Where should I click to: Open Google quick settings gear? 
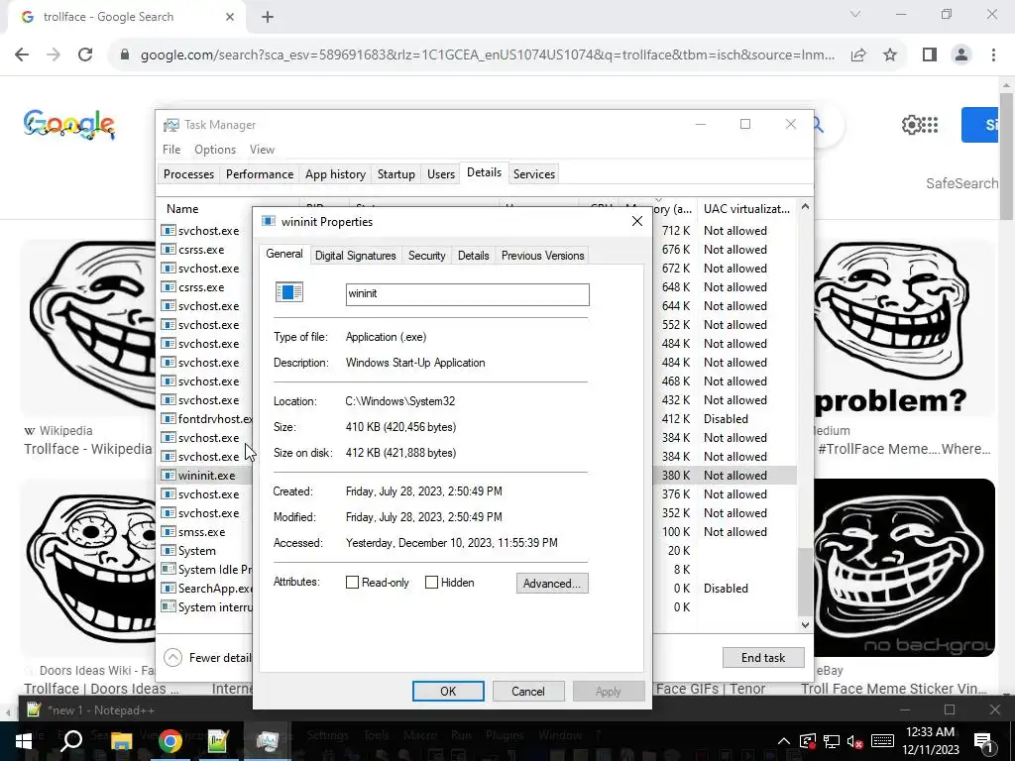click(910, 125)
